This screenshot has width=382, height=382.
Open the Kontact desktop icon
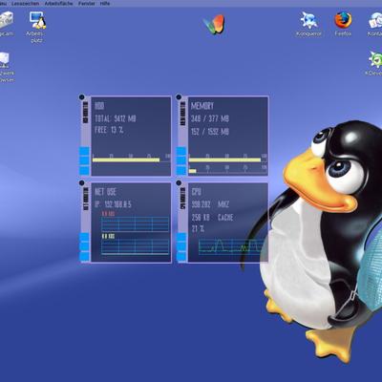pos(375,24)
